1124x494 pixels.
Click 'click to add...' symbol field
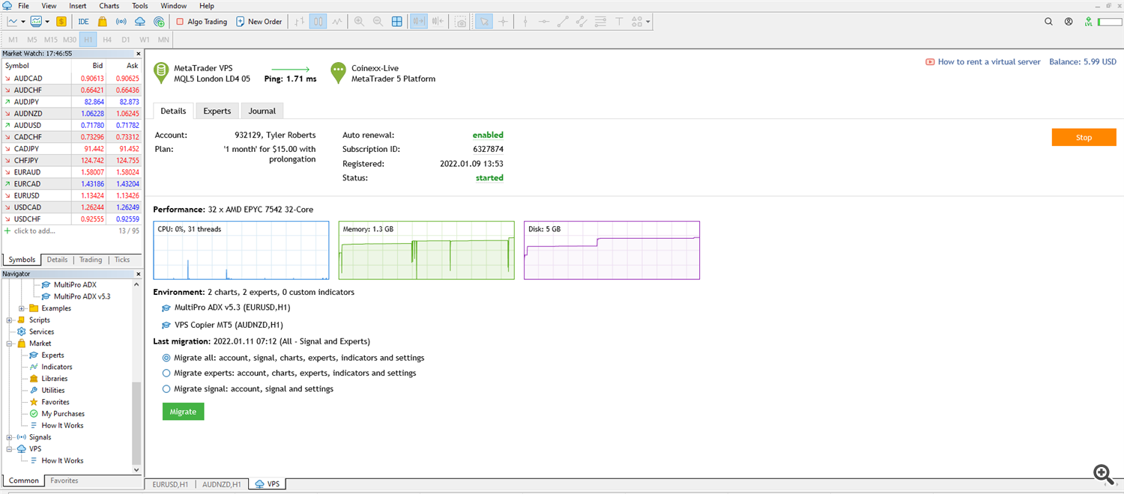point(35,231)
